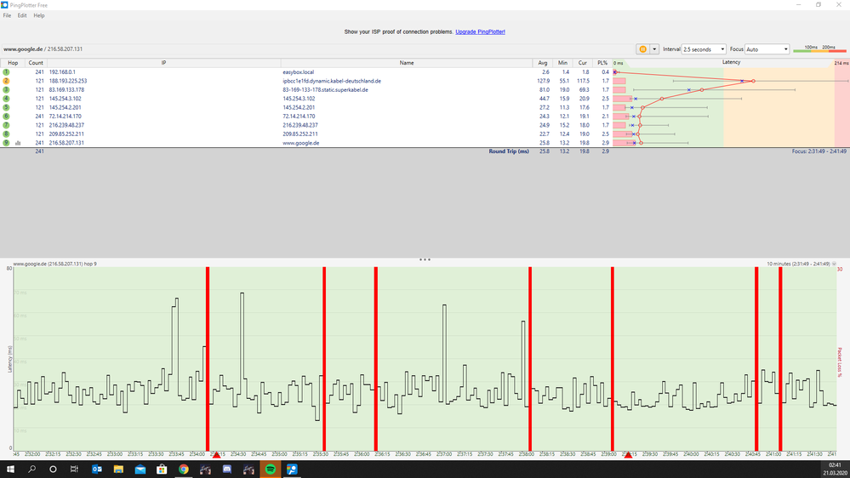The image size is (850, 478).
Task: Select the easybox.local host name
Action: tap(298, 72)
